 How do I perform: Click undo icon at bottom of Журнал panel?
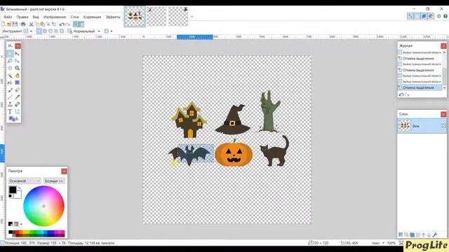coord(401,94)
